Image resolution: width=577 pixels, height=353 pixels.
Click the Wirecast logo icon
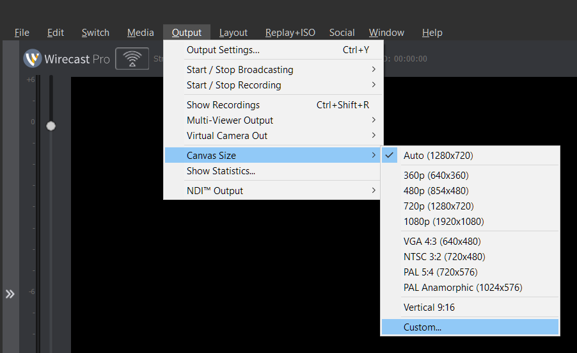pos(33,58)
